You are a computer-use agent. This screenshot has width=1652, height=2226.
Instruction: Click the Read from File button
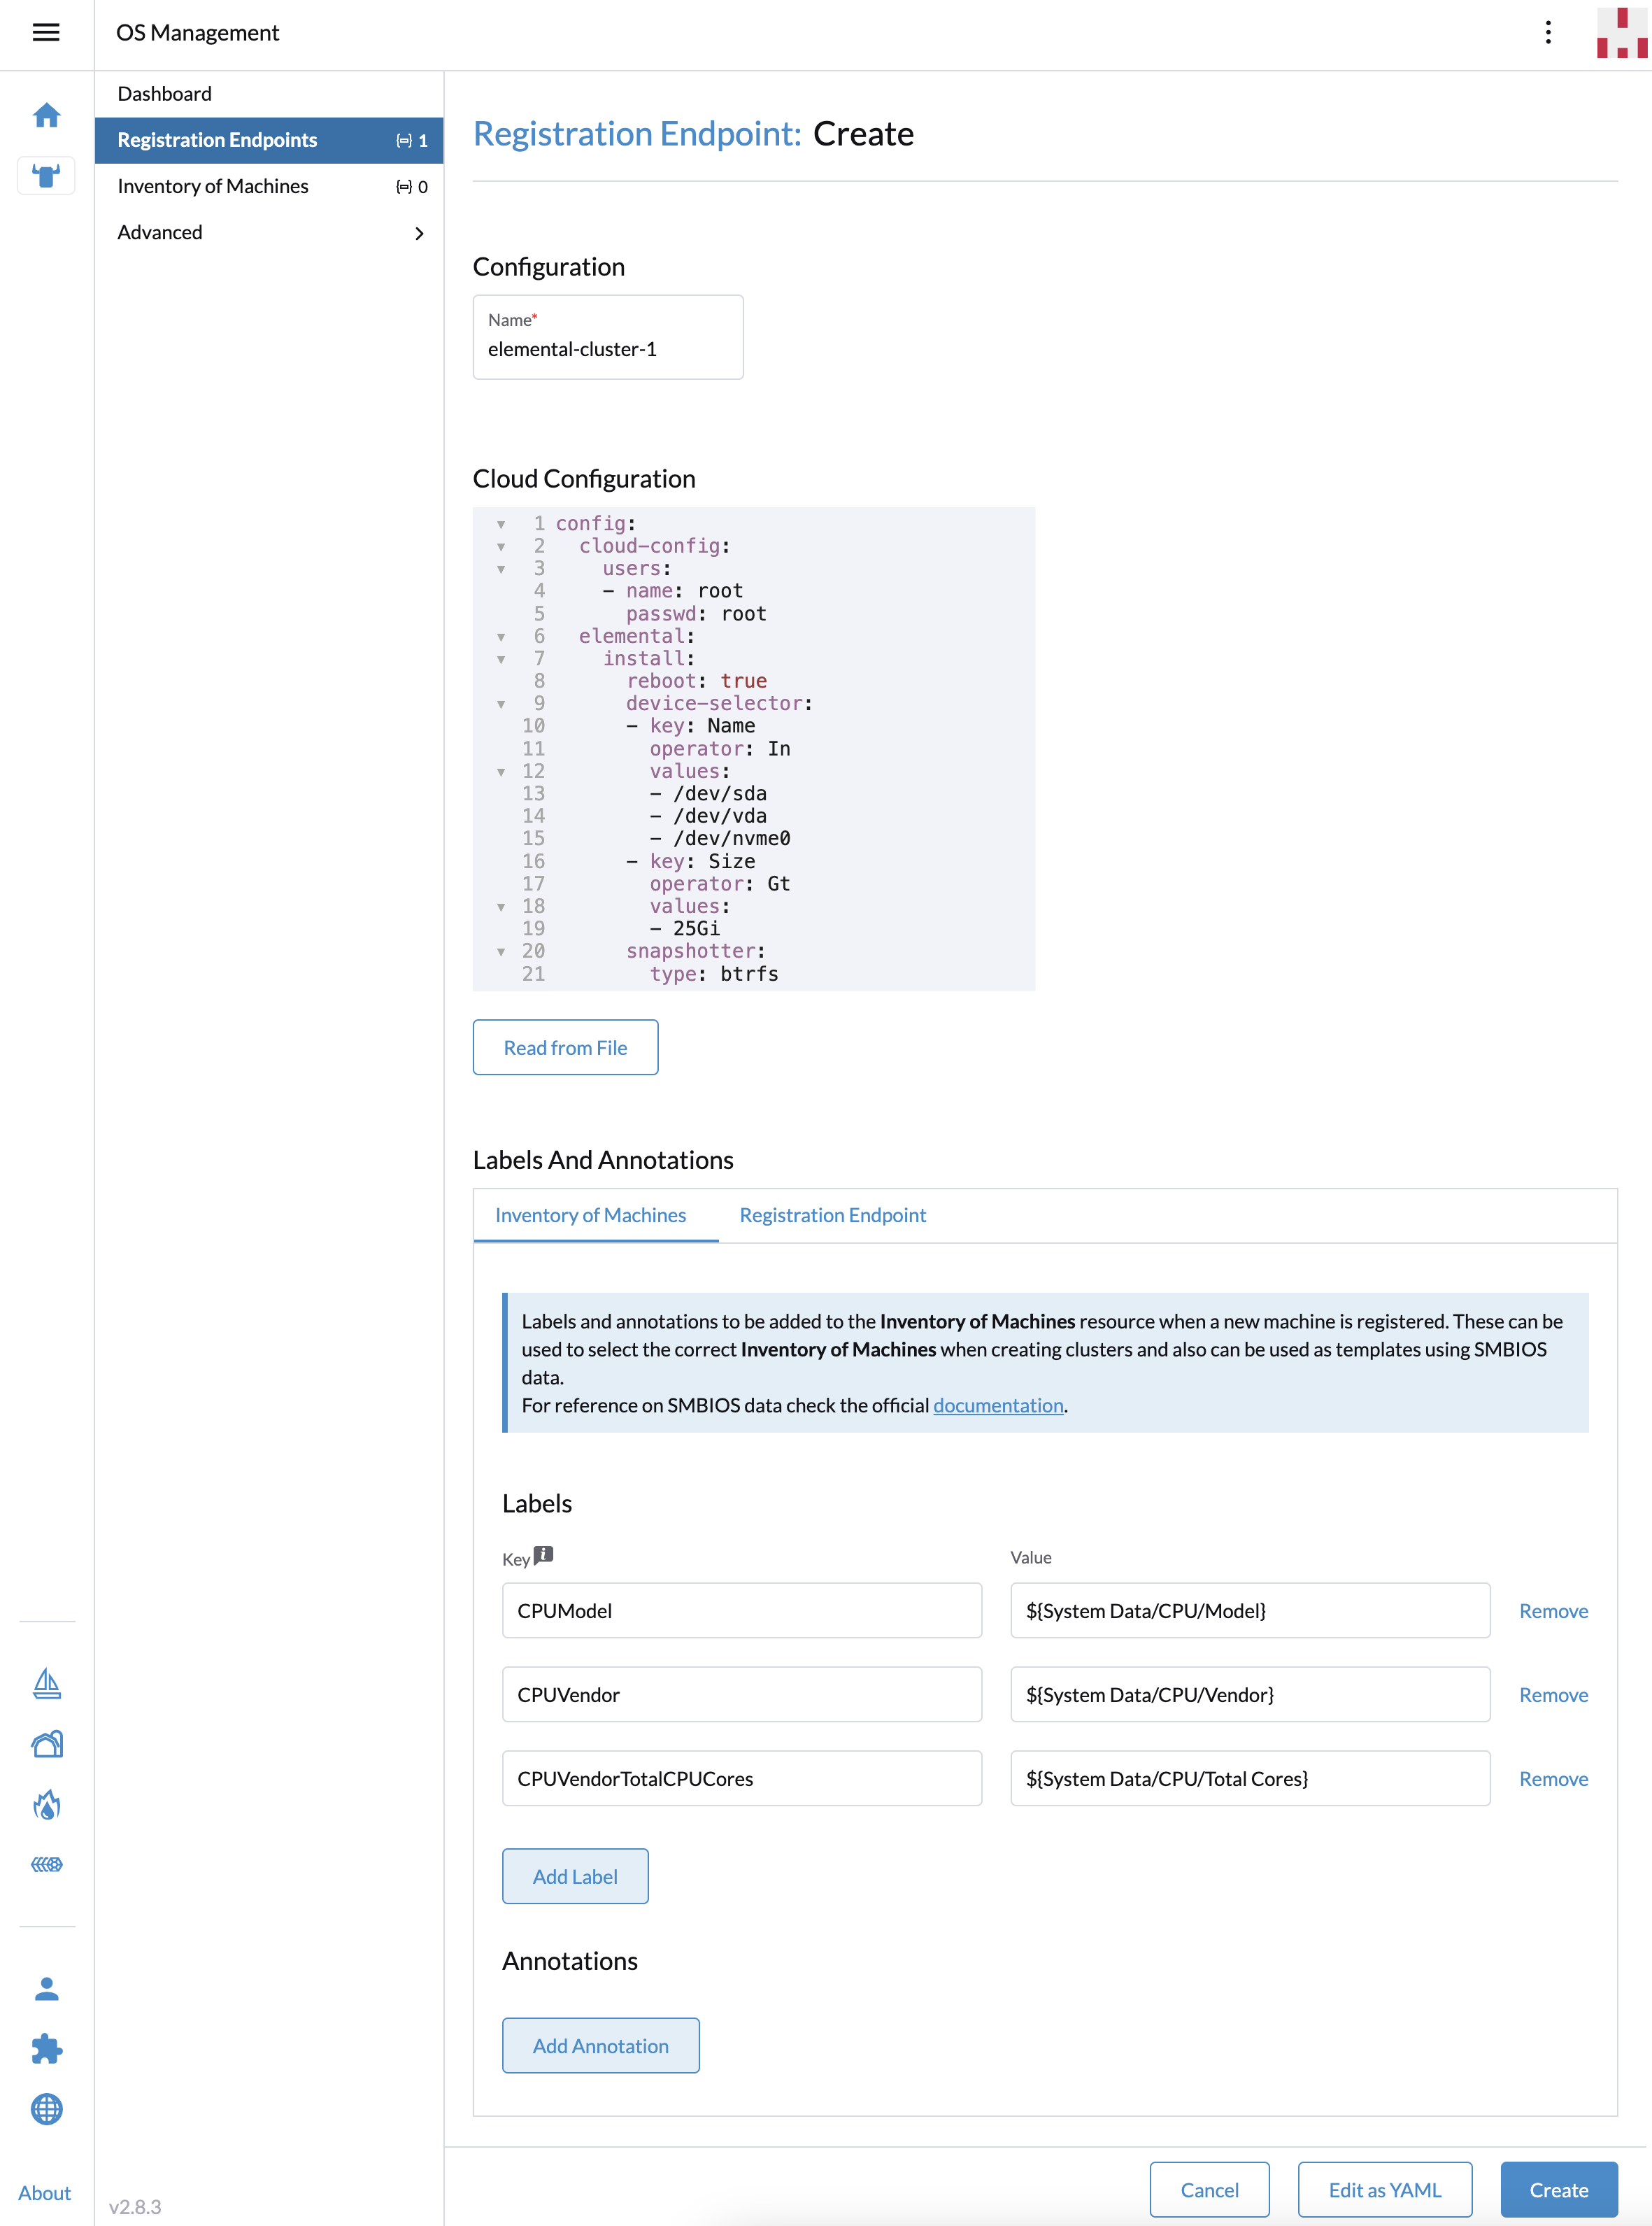click(565, 1047)
